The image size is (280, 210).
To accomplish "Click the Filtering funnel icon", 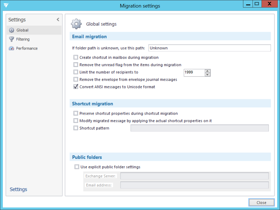I will 11,39.
